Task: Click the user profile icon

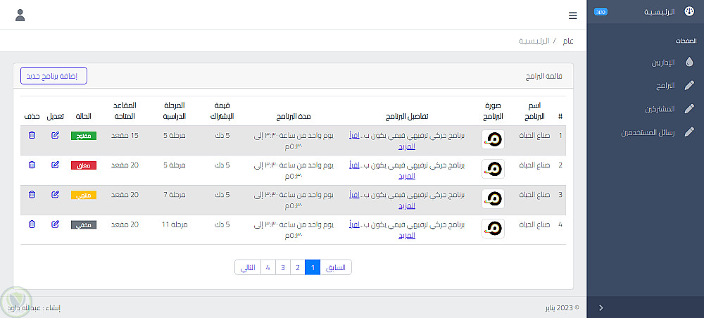Action: point(20,15)
